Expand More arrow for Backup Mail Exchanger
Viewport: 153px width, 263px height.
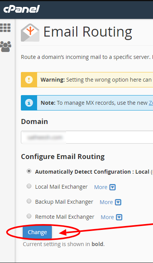118,202
